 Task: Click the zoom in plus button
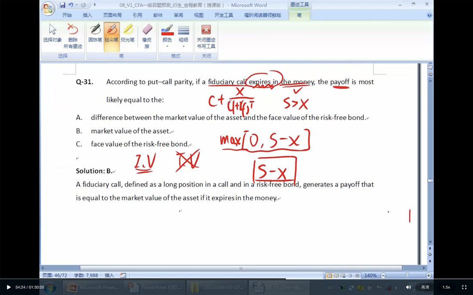tap(428, 275)
